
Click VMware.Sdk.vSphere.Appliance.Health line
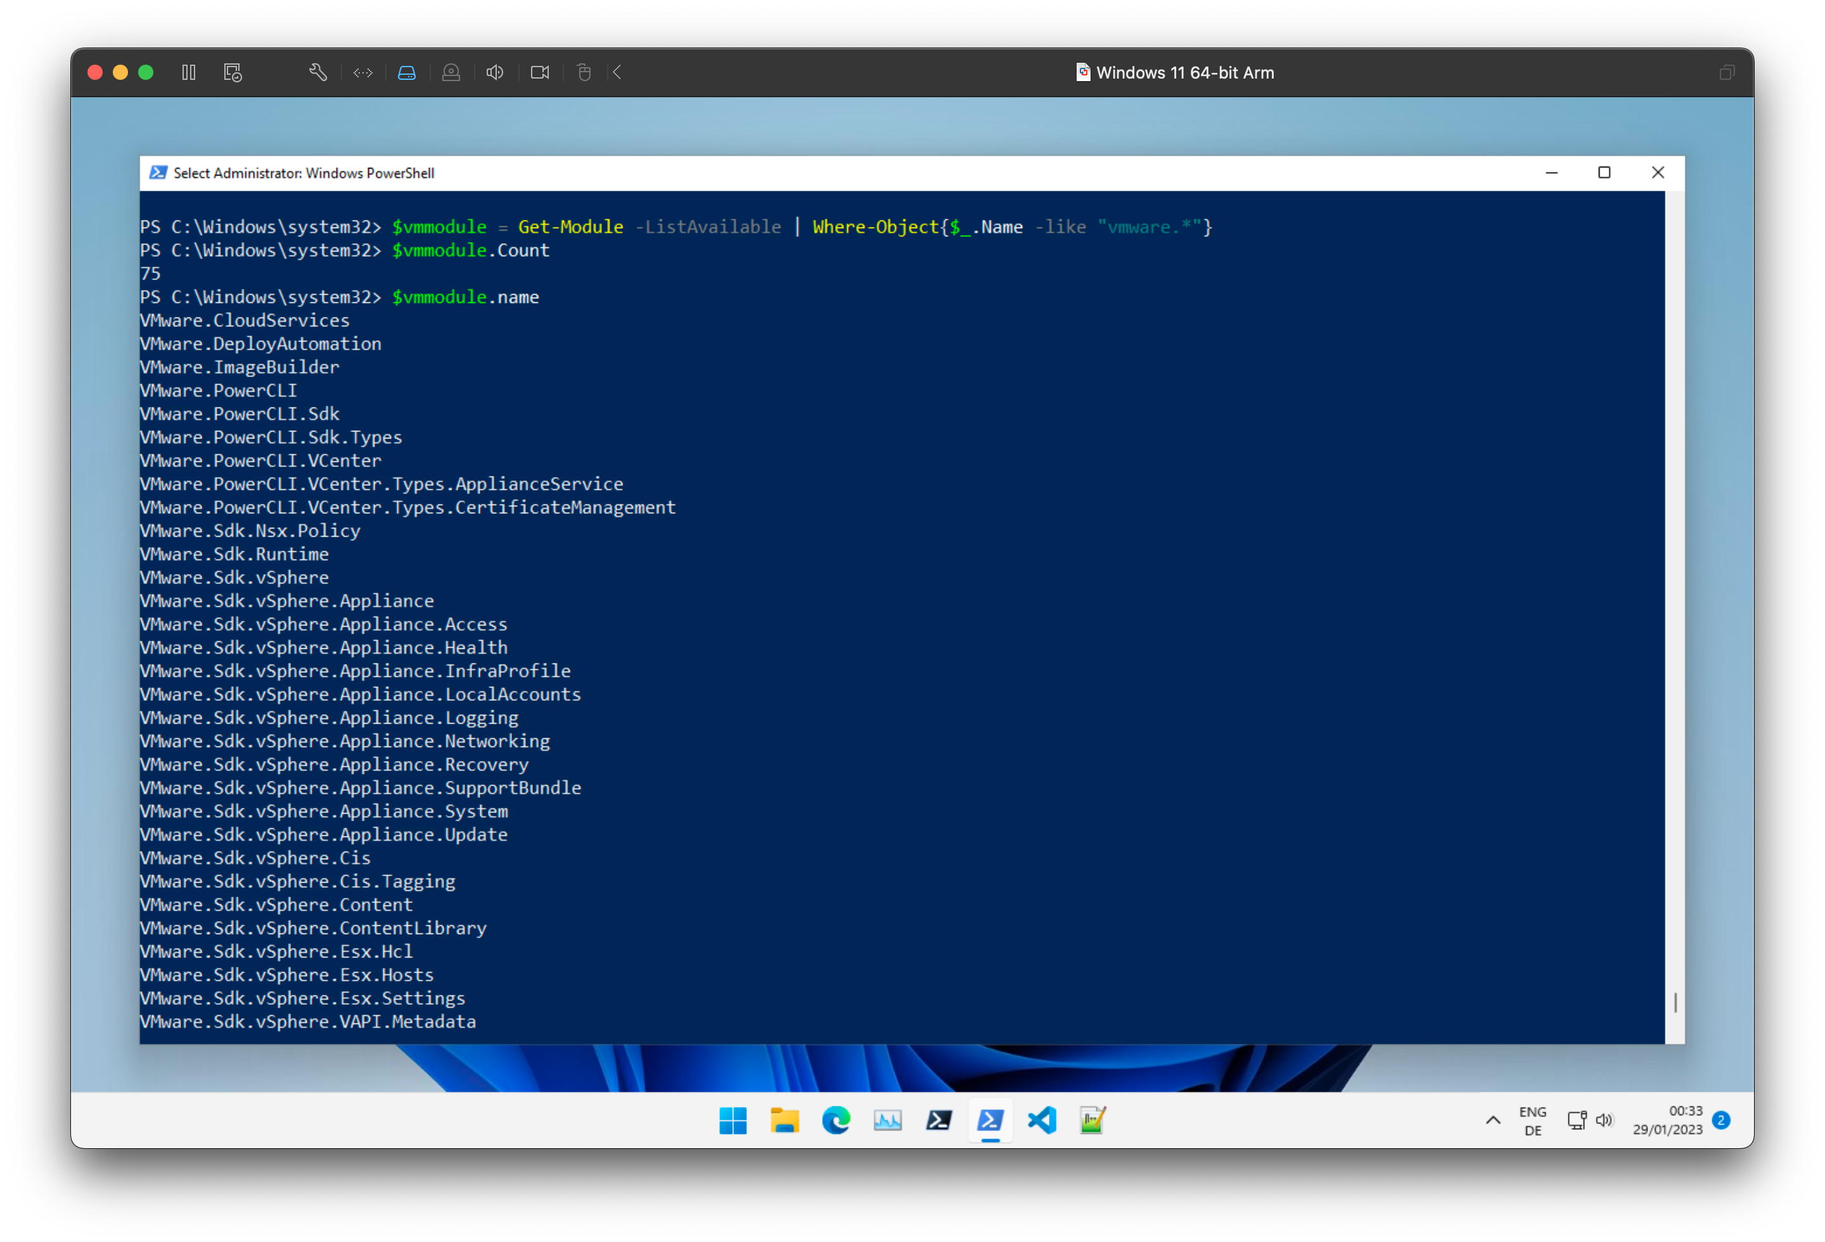[x=324, y=648]
